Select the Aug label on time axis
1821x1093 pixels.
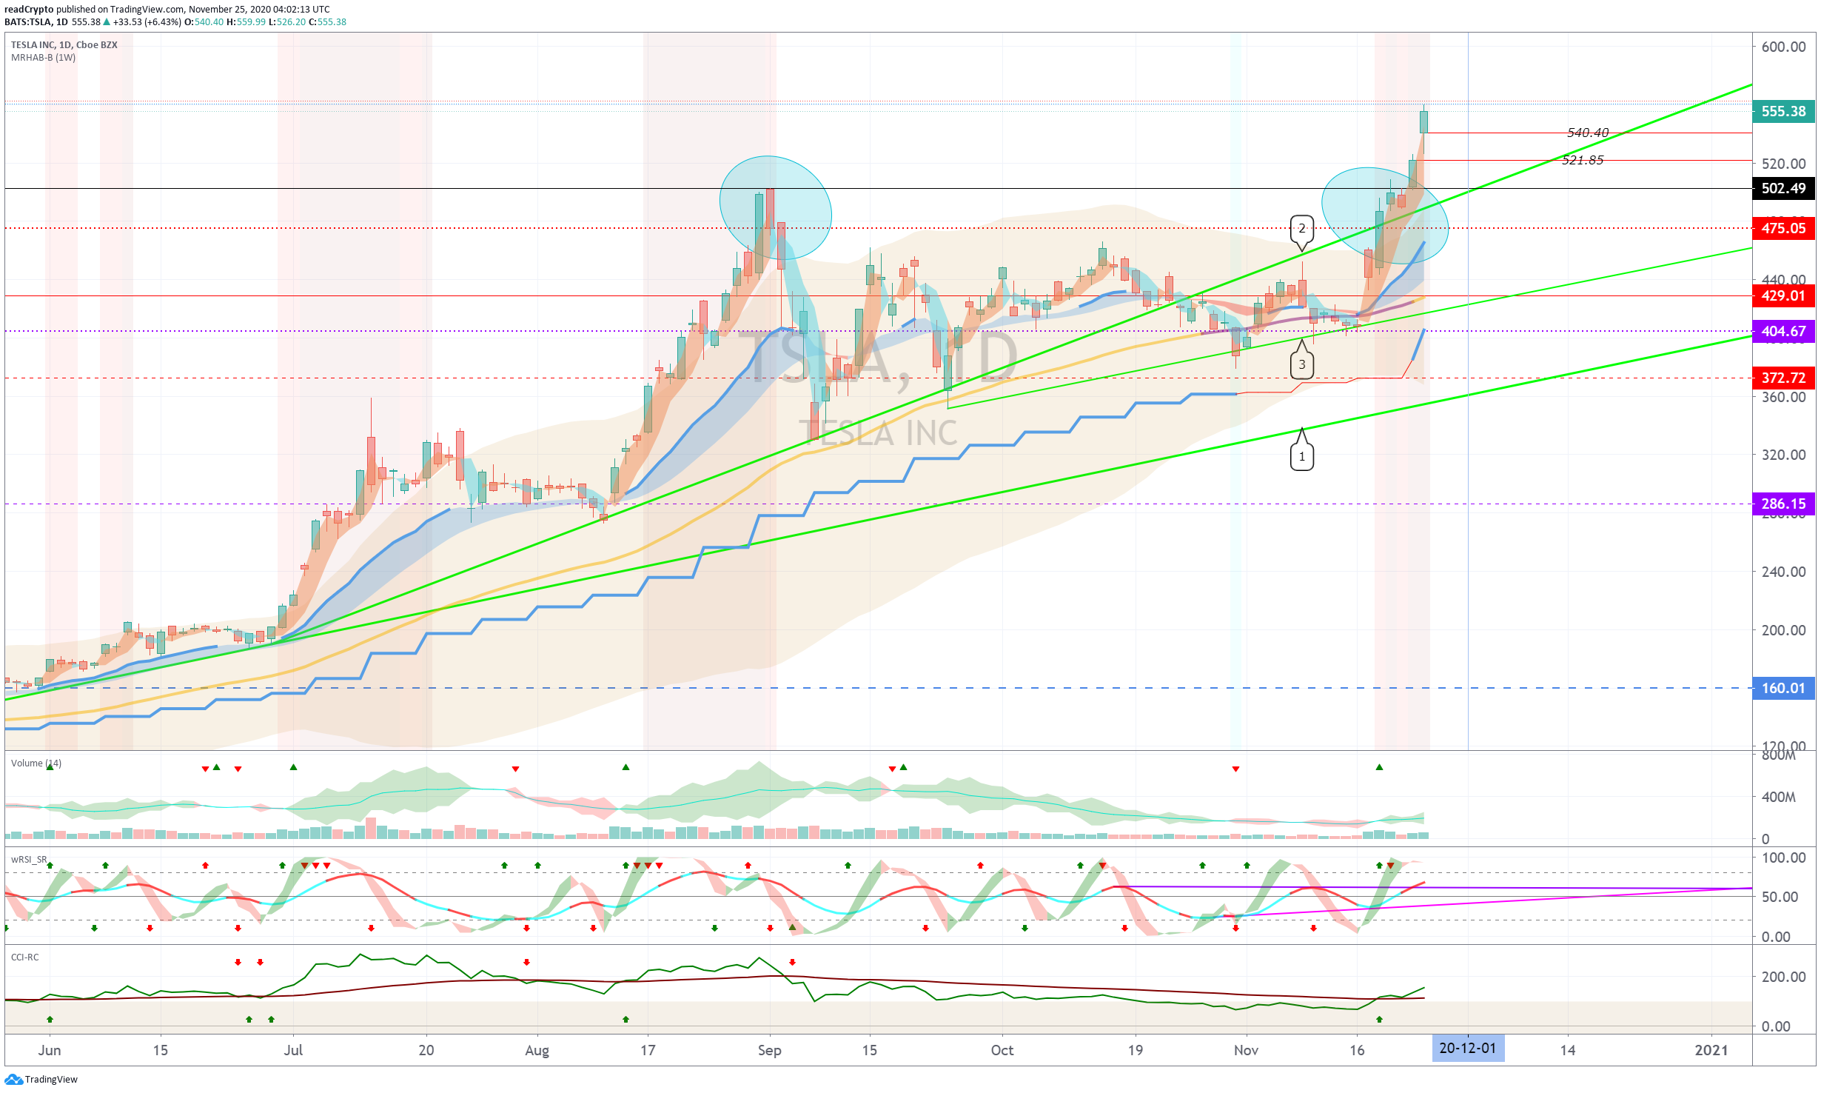point(537,1050)
